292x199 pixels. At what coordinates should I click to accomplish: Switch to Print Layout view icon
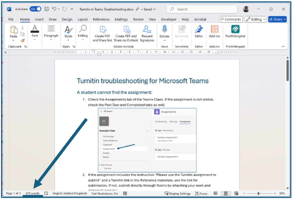pyautogui.click(x=226, y=194)
